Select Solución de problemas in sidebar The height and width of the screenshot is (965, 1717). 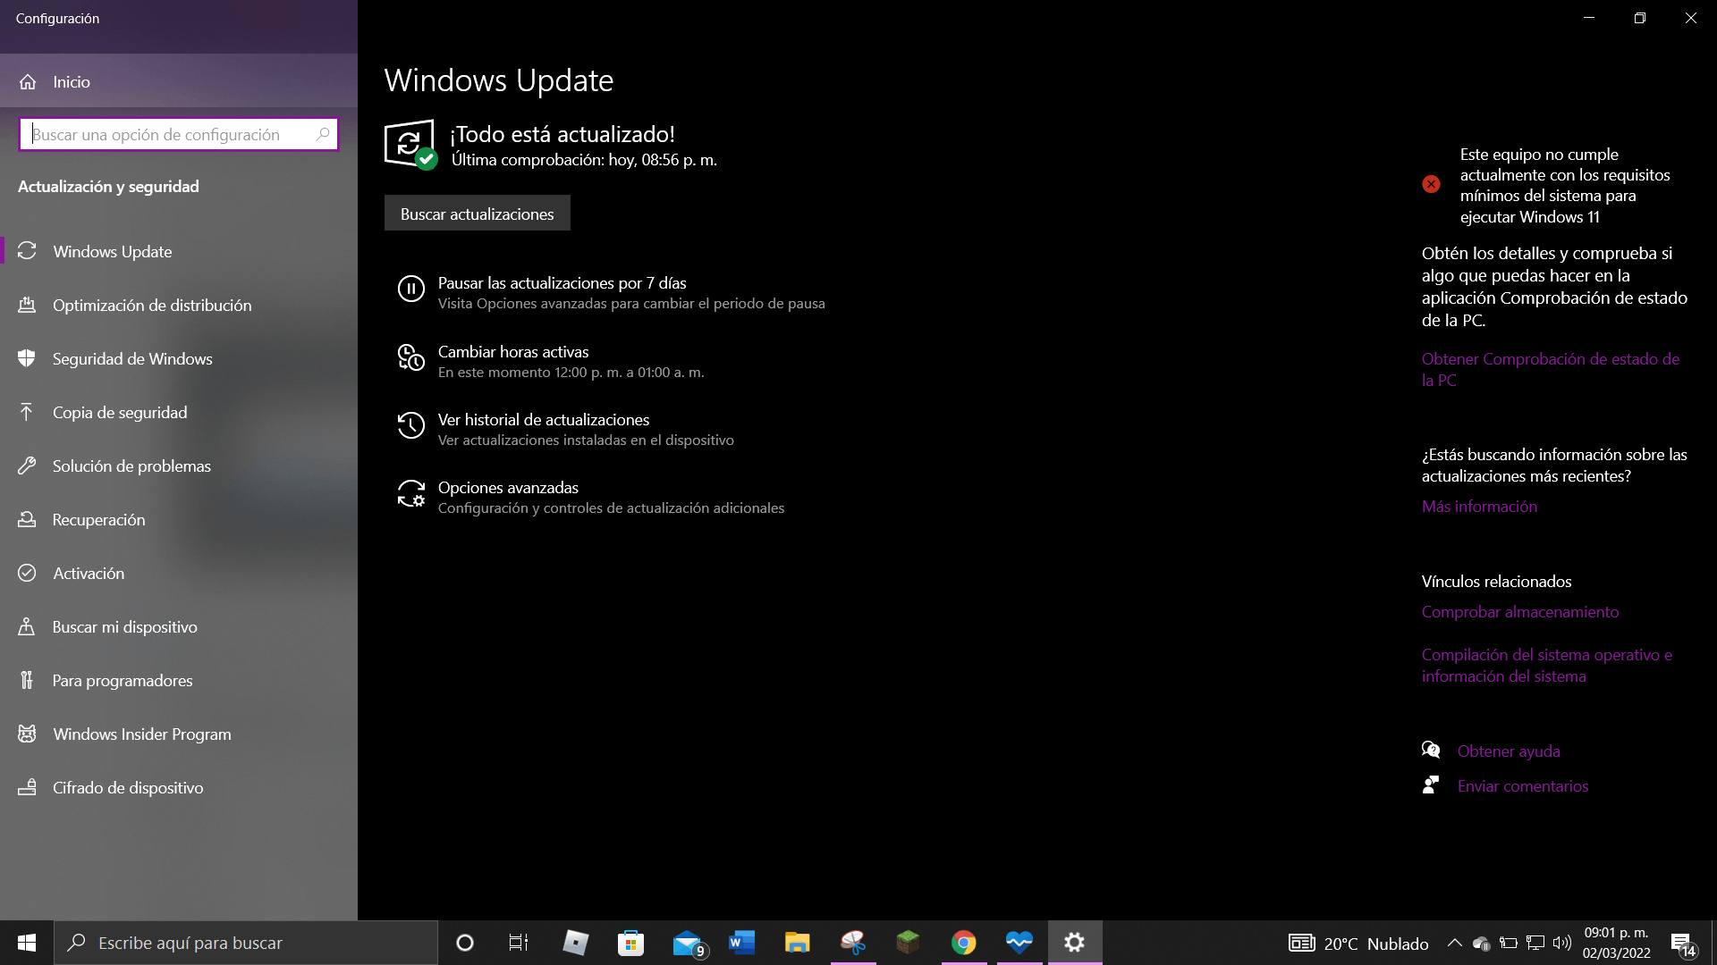pyautogui.click(x=131, y=466)
